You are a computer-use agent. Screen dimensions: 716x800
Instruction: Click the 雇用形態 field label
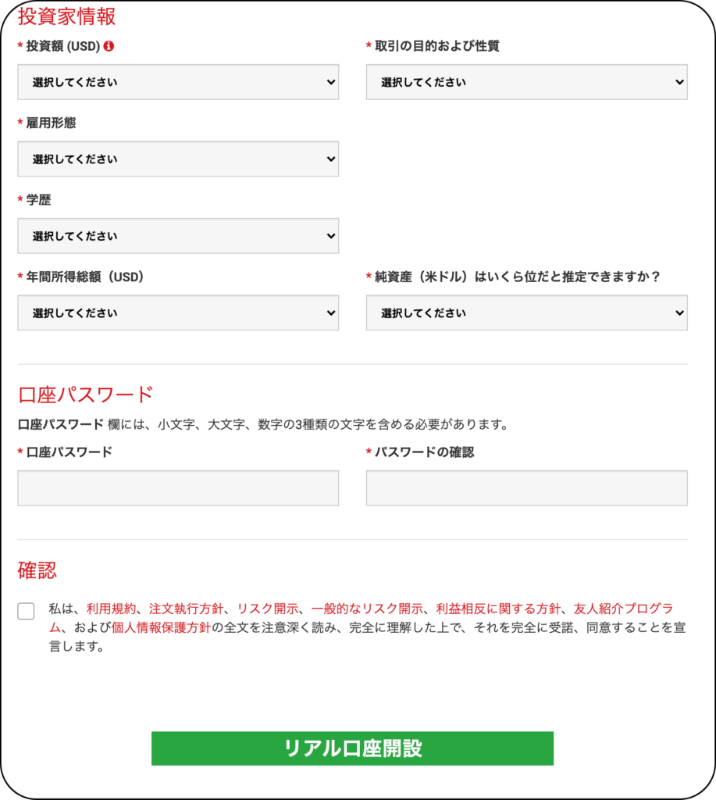click(51, 123)
